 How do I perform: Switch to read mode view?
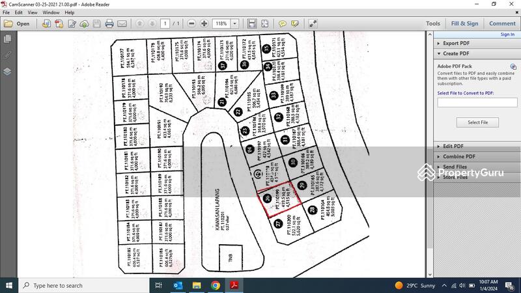[313, 23]
